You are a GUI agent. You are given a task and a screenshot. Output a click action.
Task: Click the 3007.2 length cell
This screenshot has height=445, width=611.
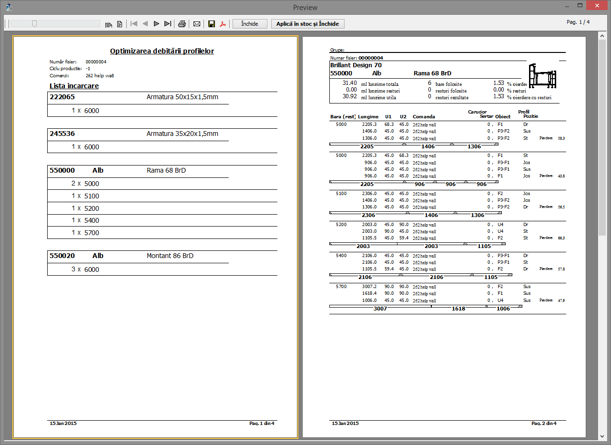369,287
